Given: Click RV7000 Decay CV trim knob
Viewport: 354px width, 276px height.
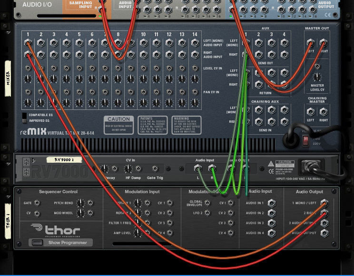Looking at the screenshot, I should pos(104,168).
